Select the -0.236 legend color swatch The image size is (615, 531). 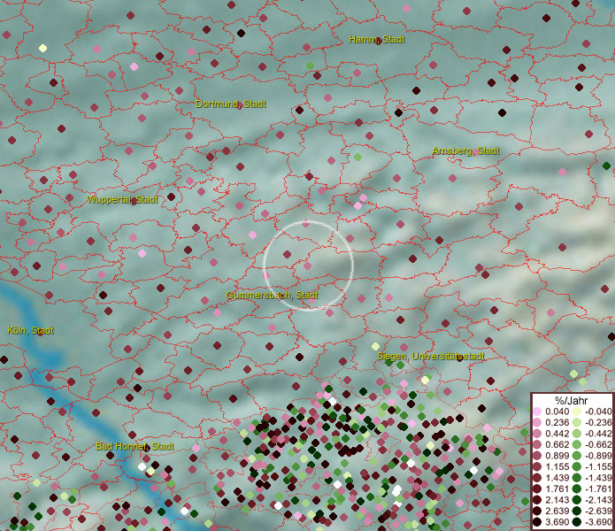coord(577,422)
